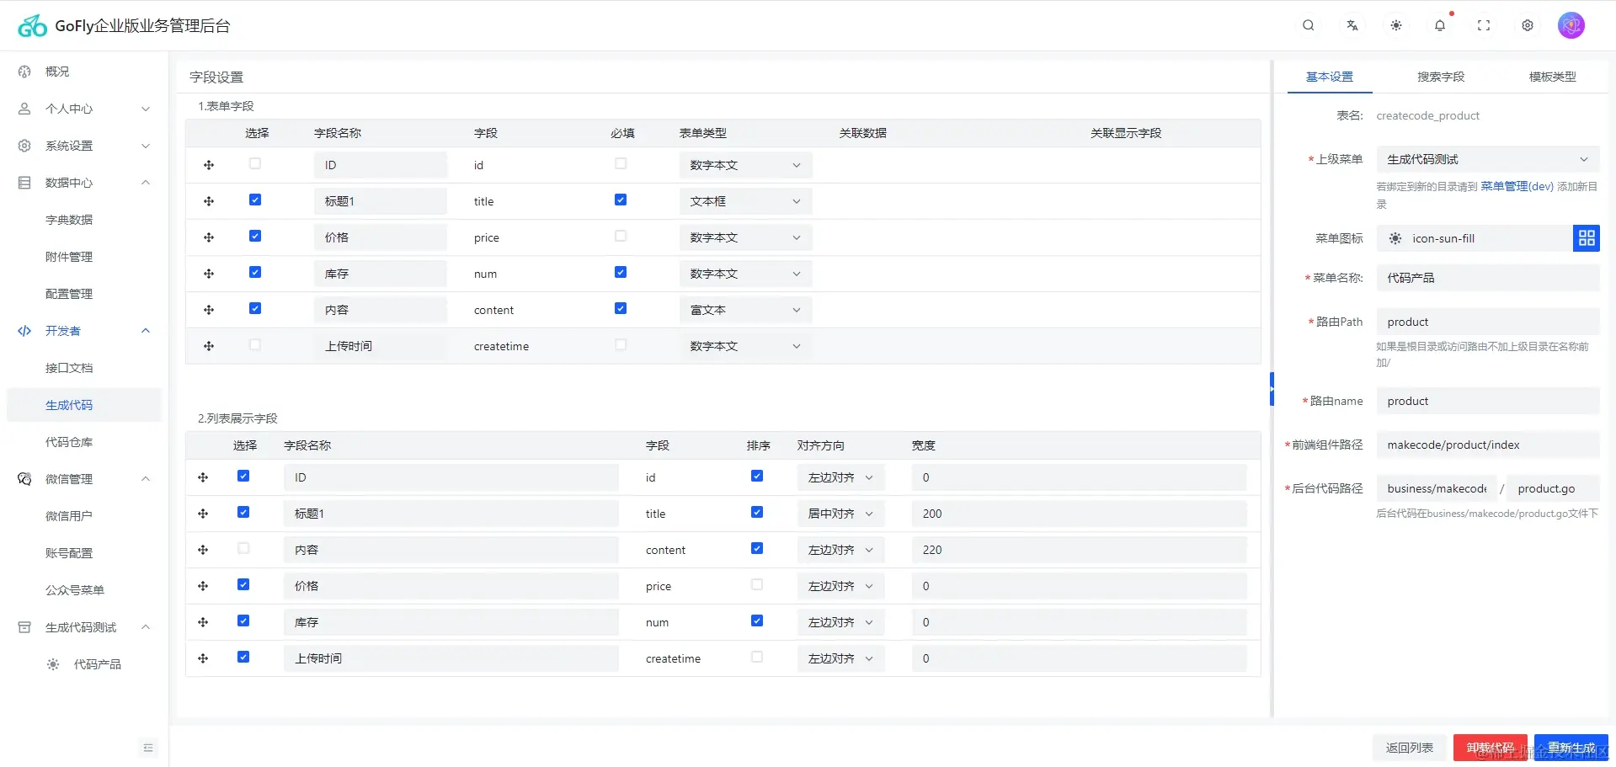Open the menu icon picker grid button

pyautogui.click(x=1587, y=238)
